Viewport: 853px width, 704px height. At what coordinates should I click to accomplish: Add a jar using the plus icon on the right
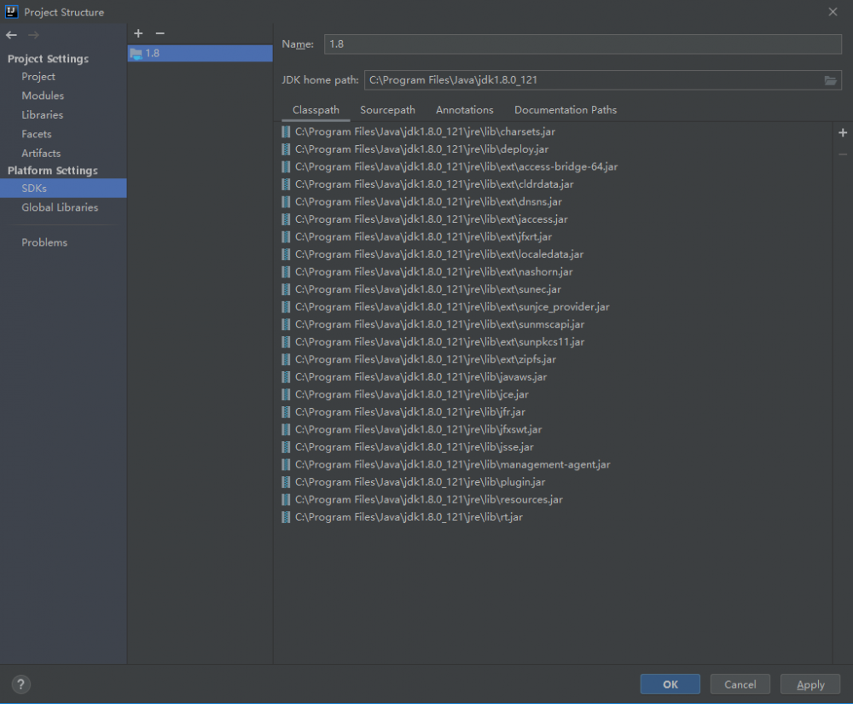tap(843, 133)
